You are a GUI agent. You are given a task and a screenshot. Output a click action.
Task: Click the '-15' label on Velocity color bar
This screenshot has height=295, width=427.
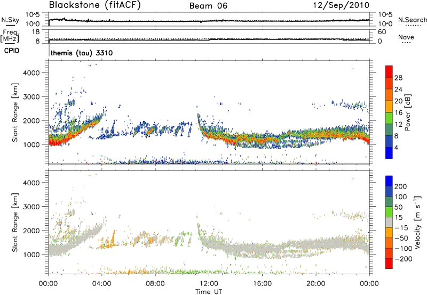401,228
